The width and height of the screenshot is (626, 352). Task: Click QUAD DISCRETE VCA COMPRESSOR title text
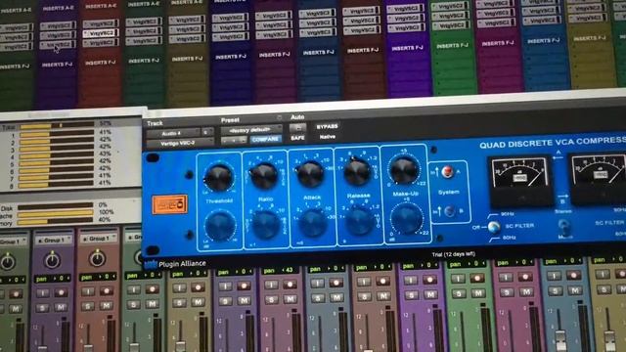(x=553, y=142)
